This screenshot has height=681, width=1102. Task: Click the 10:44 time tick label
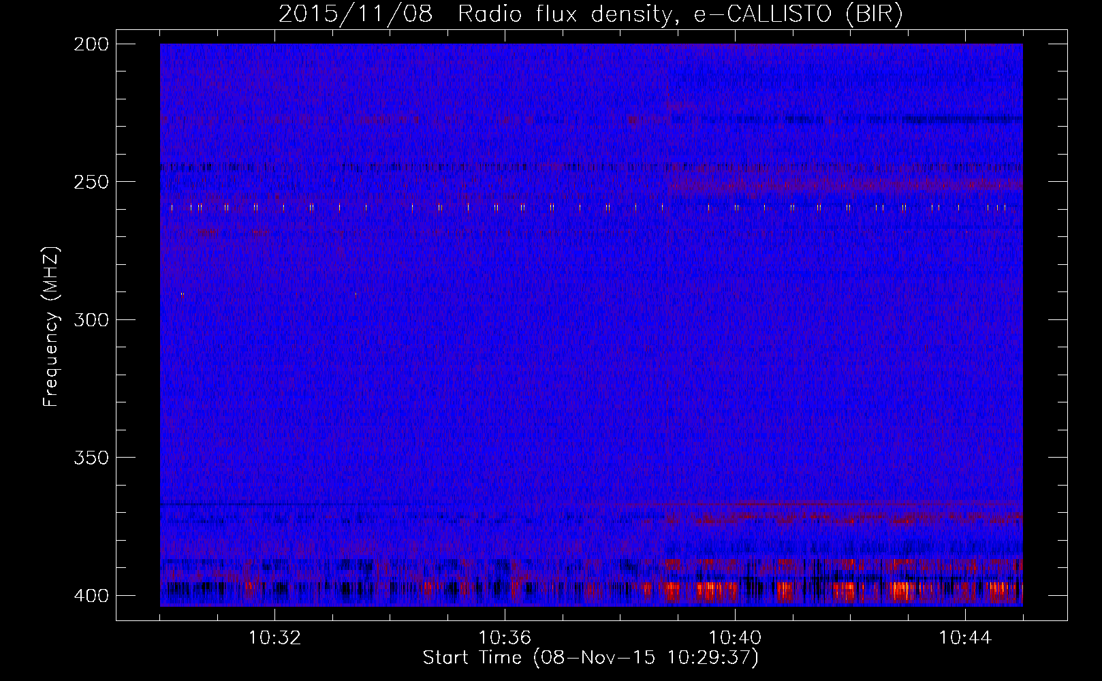(965, 638)
